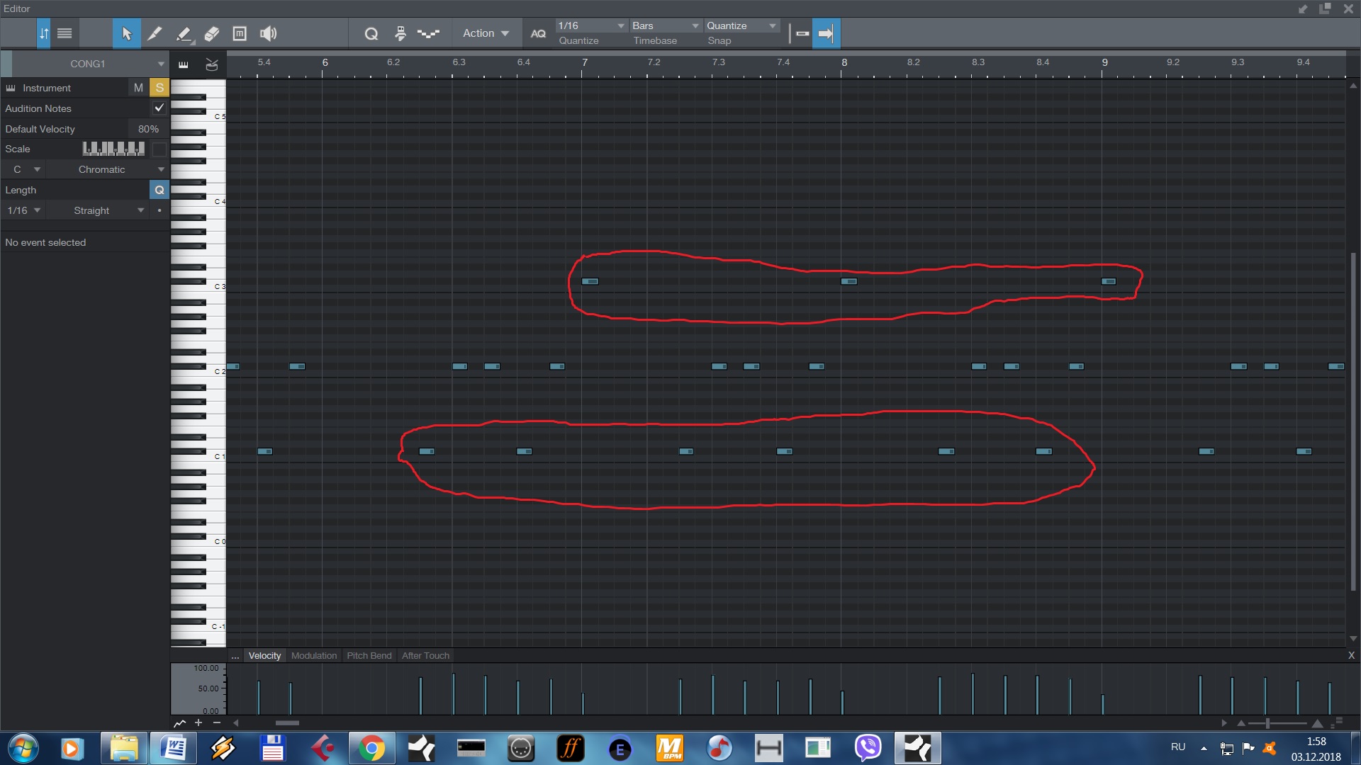1361x765 pixels.
Task: Select the Arrow tool
Action: 126,33
